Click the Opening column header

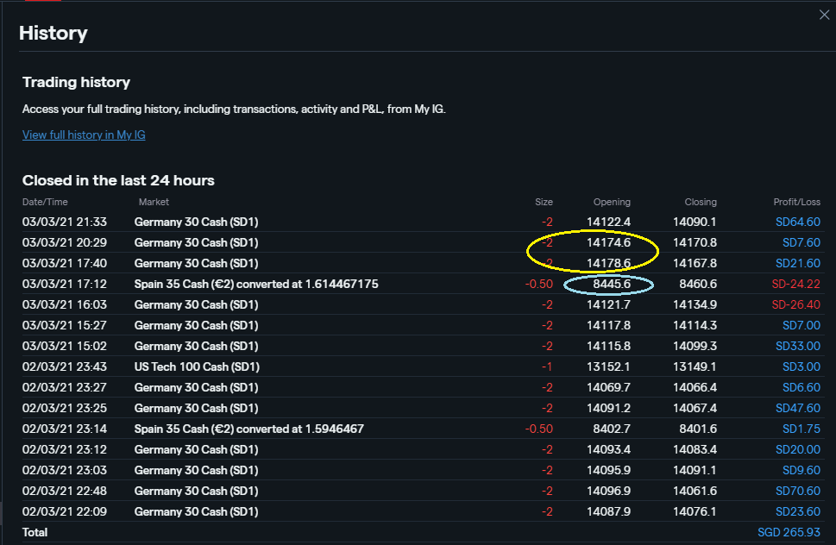612,202
